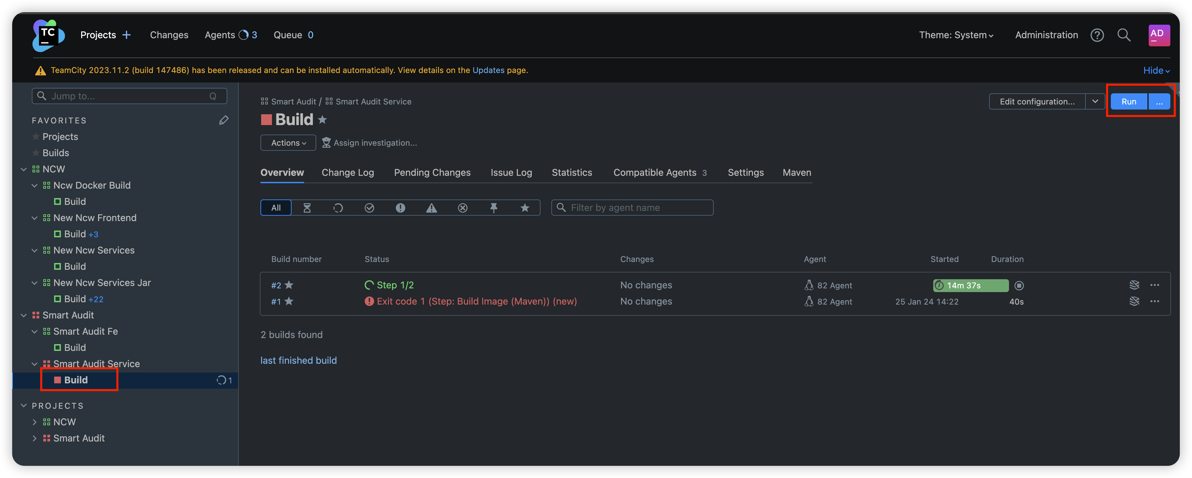
Task: Click the plus icon next to Projects
Action: (126, 35)
